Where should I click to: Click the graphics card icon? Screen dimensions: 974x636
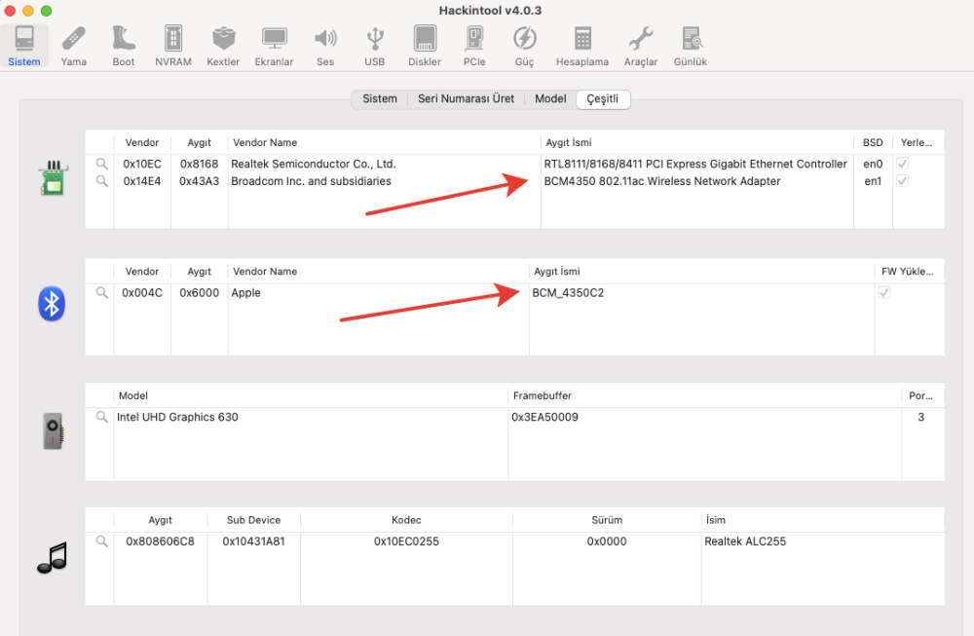coord(53,431)
